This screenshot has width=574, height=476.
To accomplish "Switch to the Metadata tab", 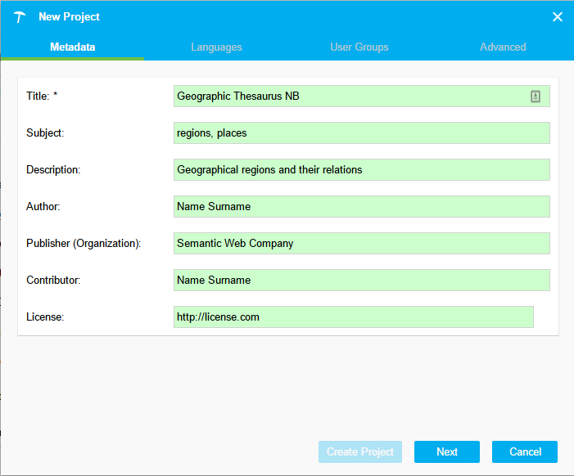I will [72, 47].
